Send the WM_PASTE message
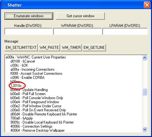152x137 pixels. [49, 48]
